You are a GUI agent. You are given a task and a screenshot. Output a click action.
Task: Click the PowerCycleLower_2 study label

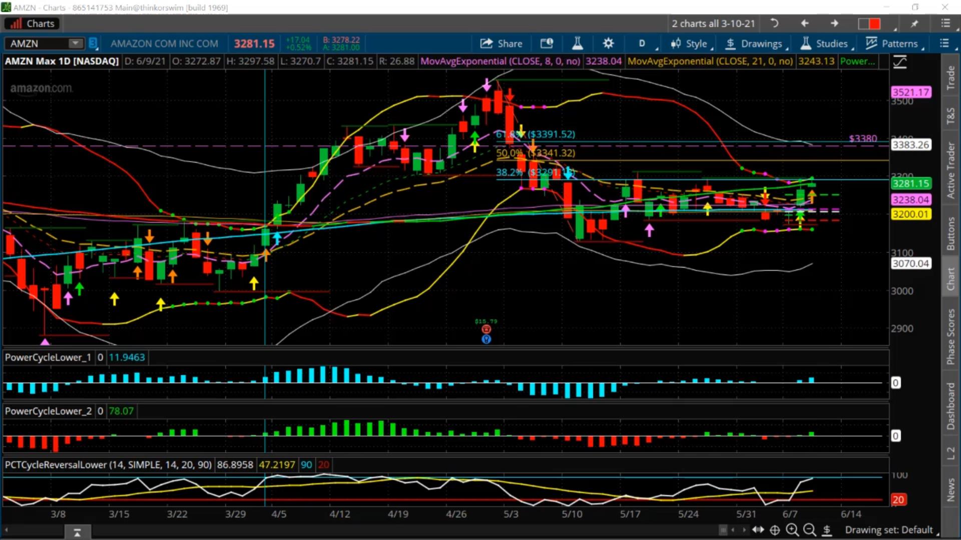tap(48, 411)
